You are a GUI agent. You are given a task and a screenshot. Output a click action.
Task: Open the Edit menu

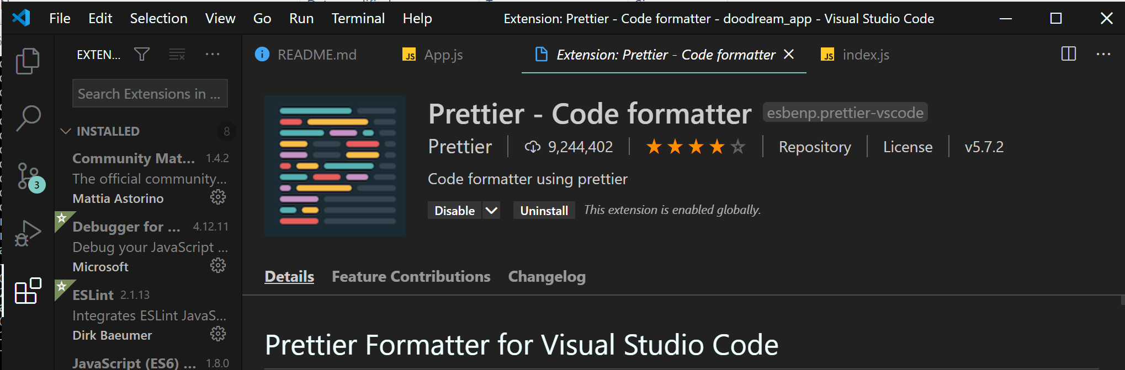coord(100,18)
